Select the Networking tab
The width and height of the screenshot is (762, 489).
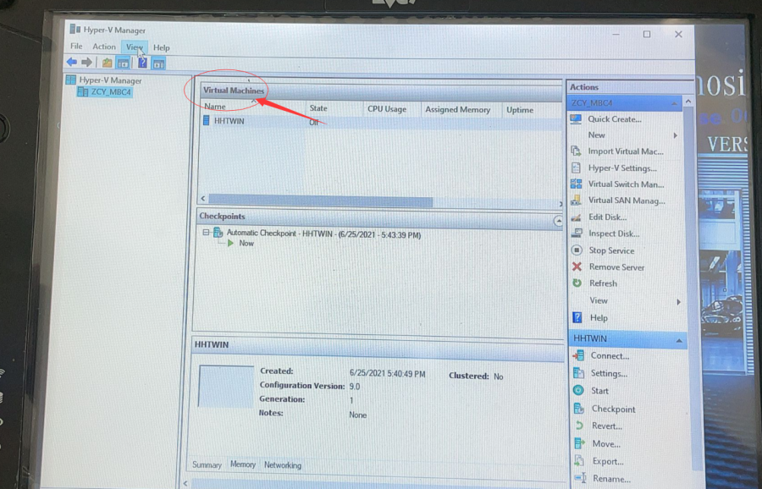283,464
